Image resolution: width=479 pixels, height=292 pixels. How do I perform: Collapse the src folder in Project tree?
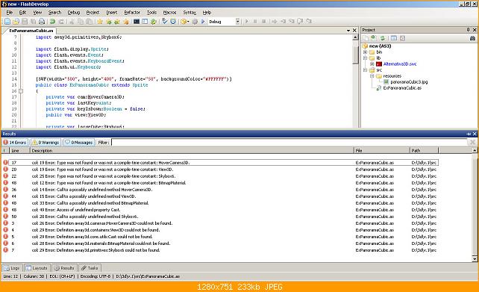pos(365,69)
